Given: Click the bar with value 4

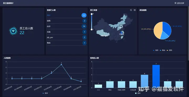Looking at the screenshot, I should point(145,81).
